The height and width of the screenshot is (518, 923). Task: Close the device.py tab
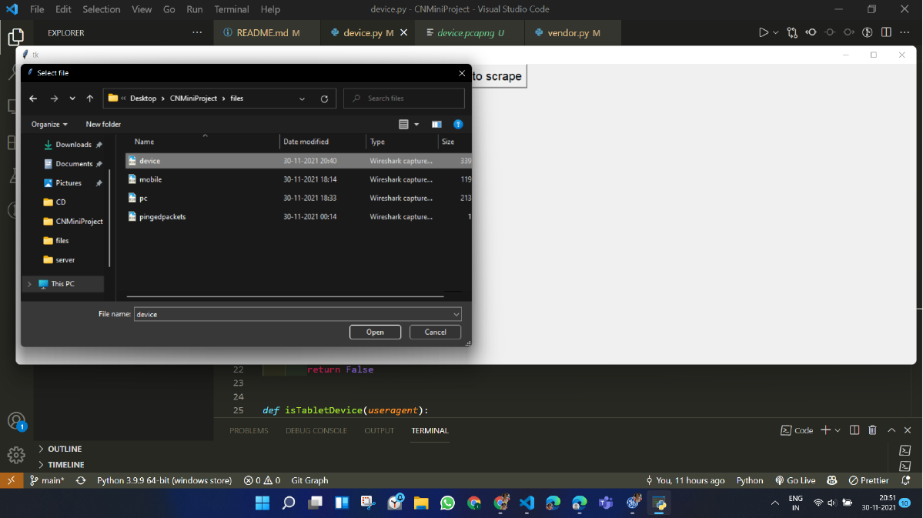[404, 33]
